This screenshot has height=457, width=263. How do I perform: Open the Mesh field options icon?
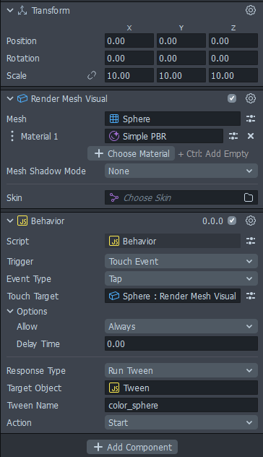tap(251, 119)
